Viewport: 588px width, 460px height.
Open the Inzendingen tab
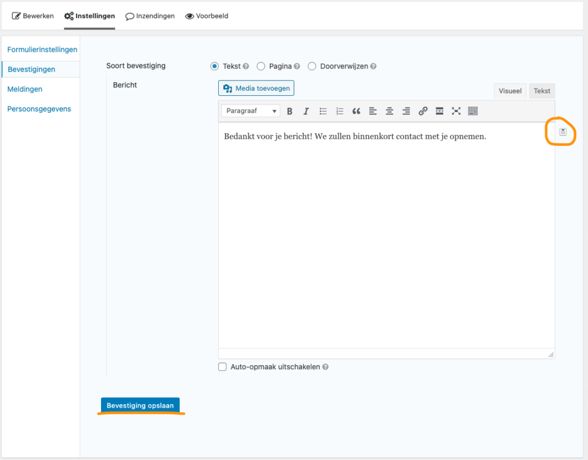click(150, 16)
